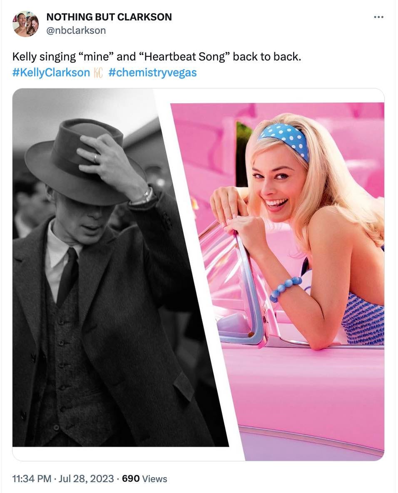
Task: Click the ring on the hand holding the hat
Action: tap(96, 158)
